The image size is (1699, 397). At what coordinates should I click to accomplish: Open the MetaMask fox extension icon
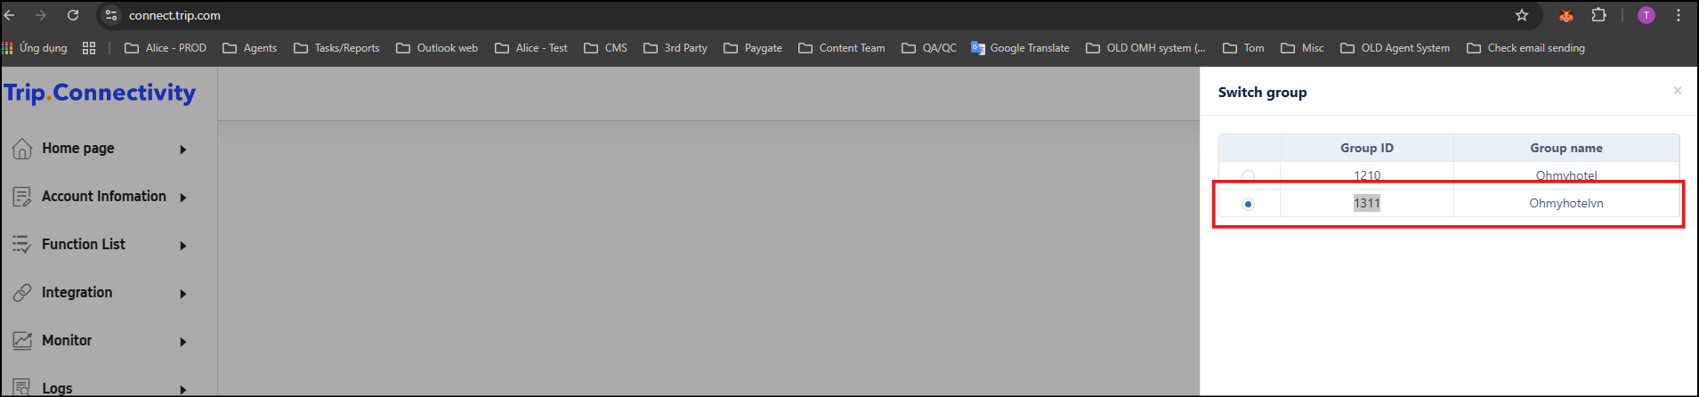click(1566, 15)
